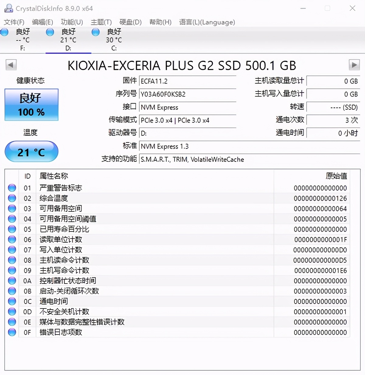This screenshot has height=375, width=365.
Task: Select the F: drive status orb
Action: tap(4, 32)
